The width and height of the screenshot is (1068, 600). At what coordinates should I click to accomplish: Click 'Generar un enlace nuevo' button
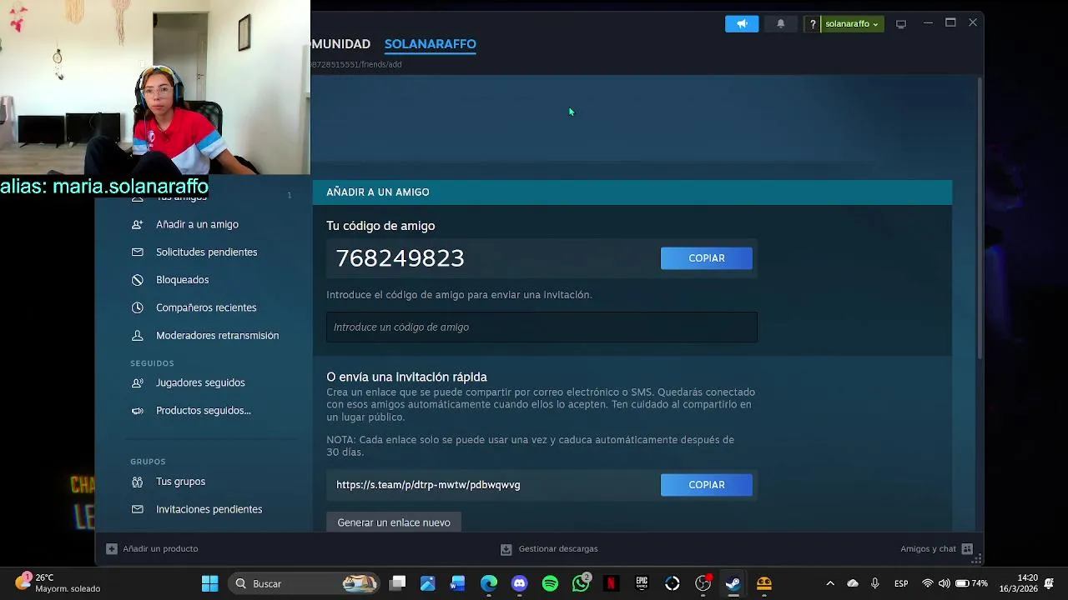coord(394,522)
